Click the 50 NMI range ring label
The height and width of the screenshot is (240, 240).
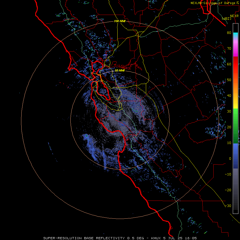click(120, 71)
